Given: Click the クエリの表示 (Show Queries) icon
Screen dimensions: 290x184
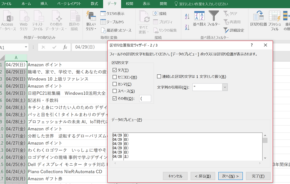Looking at the screenshot, I should pos(103,14).
